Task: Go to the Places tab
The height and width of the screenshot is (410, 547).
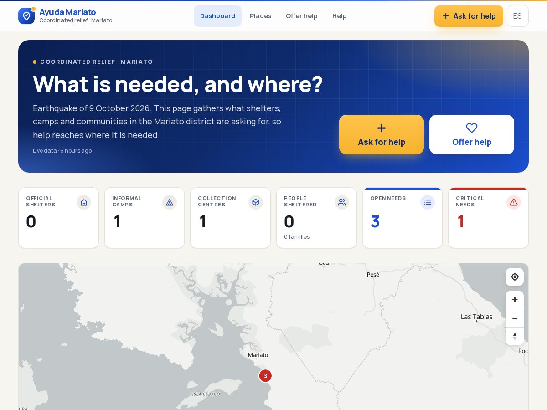Action: 260,16
